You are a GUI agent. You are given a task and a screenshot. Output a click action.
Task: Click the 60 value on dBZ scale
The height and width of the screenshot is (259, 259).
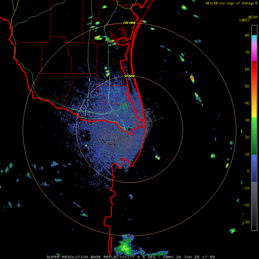coord(247,69)
